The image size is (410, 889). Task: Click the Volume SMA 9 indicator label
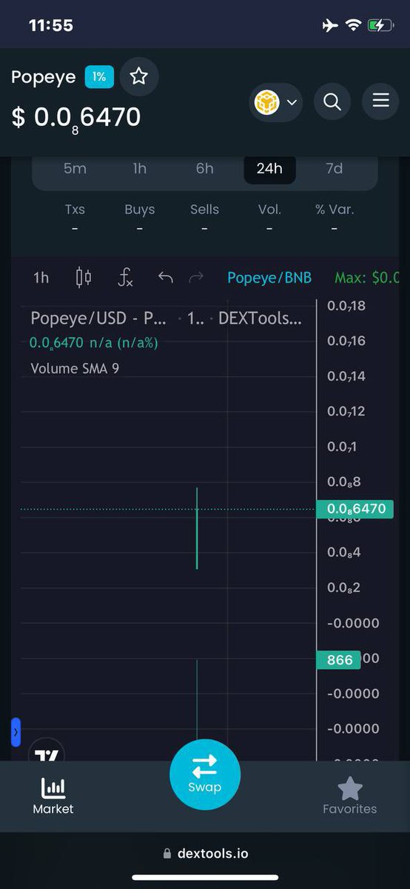[75, 368]
